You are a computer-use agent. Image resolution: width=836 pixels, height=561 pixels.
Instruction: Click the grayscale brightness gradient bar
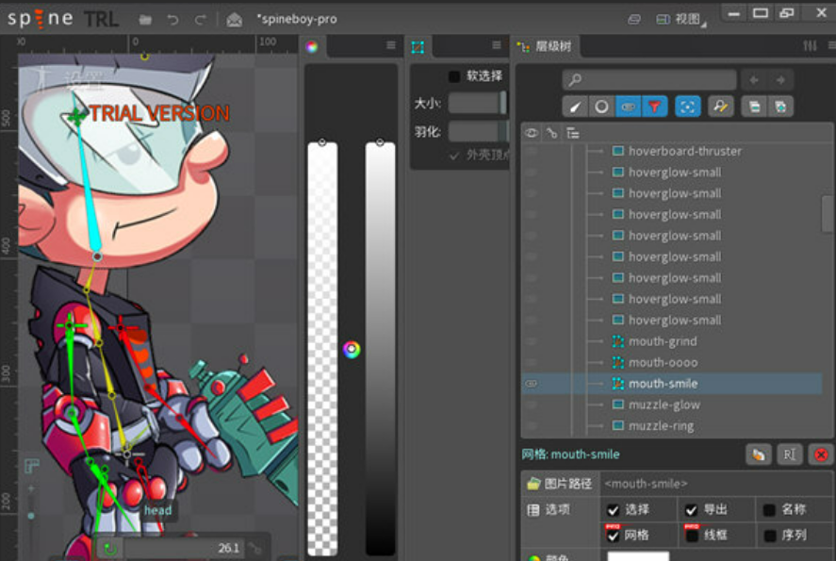click(380, 349)
